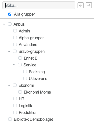Click into the Söka search field

click(x=39, y=5)
